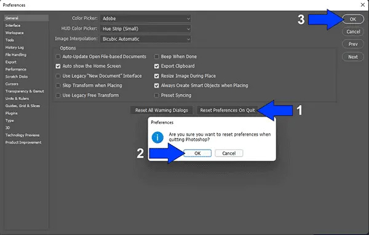Click Reset Preferences On Quit button
Screen dimensions: 369x235
click(x=228, y=110)
